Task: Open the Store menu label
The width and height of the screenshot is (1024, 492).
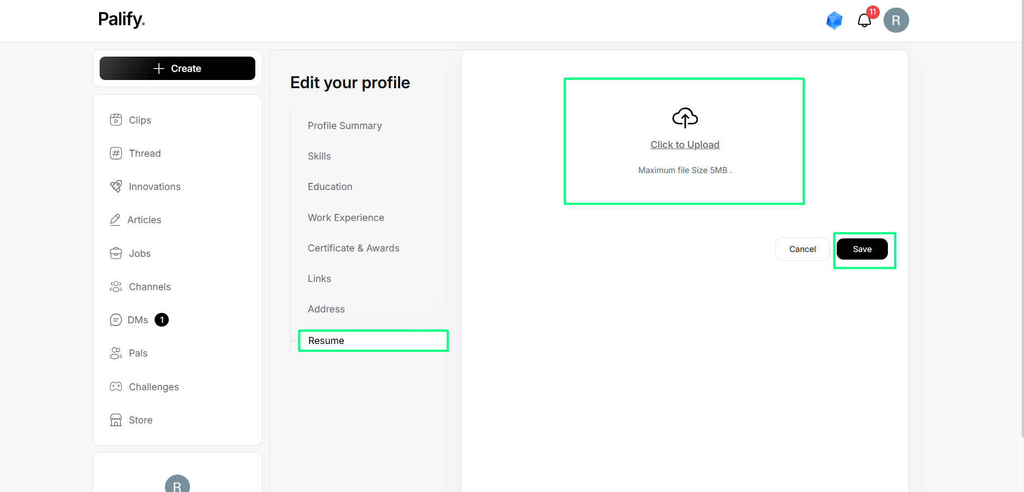Action: 140,420
